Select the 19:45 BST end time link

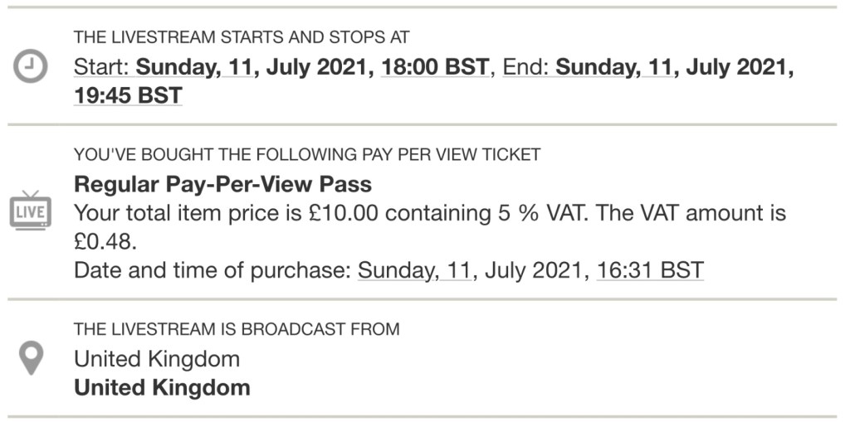click(x=128, y=95)
